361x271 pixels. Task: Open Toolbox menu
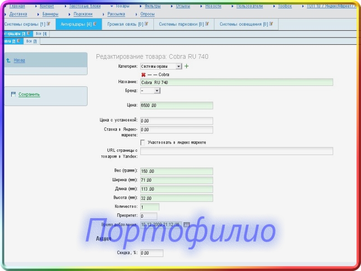click(x=285, y=6)
